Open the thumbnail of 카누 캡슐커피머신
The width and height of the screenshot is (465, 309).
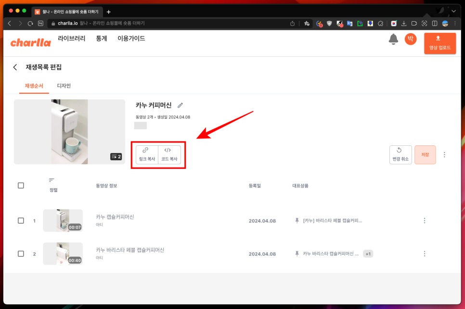[x=63, y=220]
